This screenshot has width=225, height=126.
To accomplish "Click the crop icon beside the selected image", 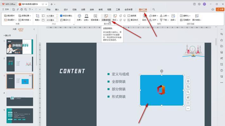I will pyautogui.click(x=188, y=87).
